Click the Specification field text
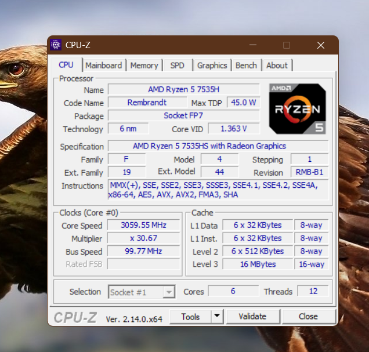Image resolution: width=369 pixels, height=352 pixels. coord(218,146)
